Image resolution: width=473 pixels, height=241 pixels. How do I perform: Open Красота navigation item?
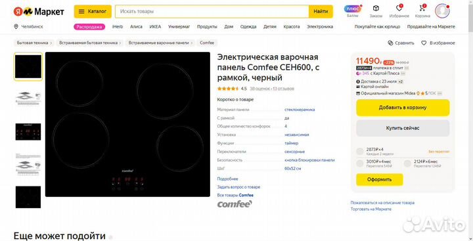(292, 26)
